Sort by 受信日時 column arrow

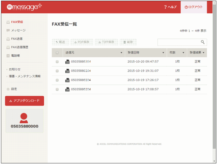point(163,53)
